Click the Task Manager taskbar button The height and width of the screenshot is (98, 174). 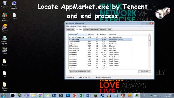[x=136, y=96]
